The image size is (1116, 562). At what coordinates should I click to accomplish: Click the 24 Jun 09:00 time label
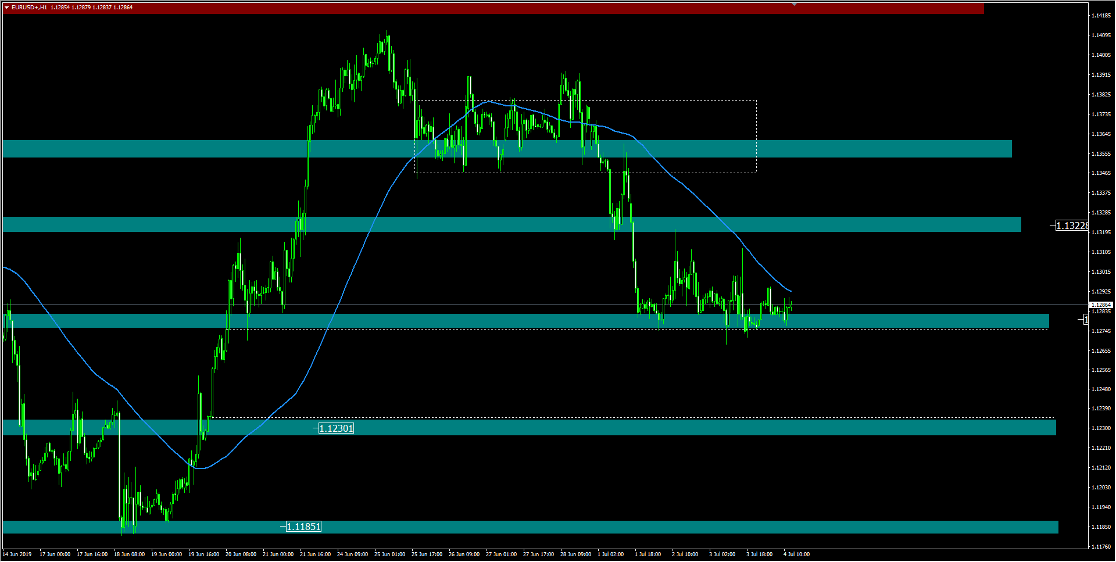[x=352, y=554]
